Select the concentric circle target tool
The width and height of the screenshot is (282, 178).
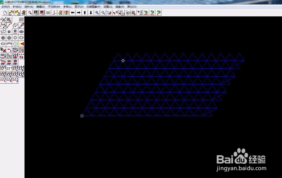click(15, 44)
